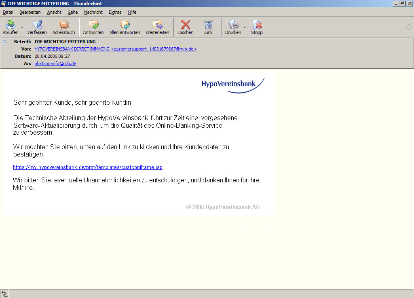Delete message with Löschen icon
Viewport: 414px width, 298px height.
coord(185,25)
